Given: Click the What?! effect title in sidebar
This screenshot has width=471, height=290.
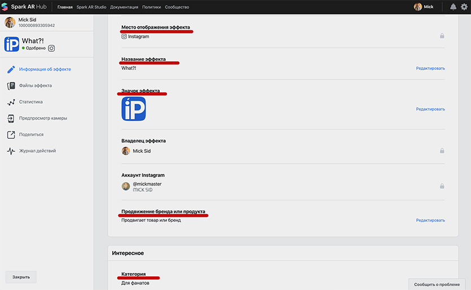Looking at the screenshot, I should pos(33,41).
